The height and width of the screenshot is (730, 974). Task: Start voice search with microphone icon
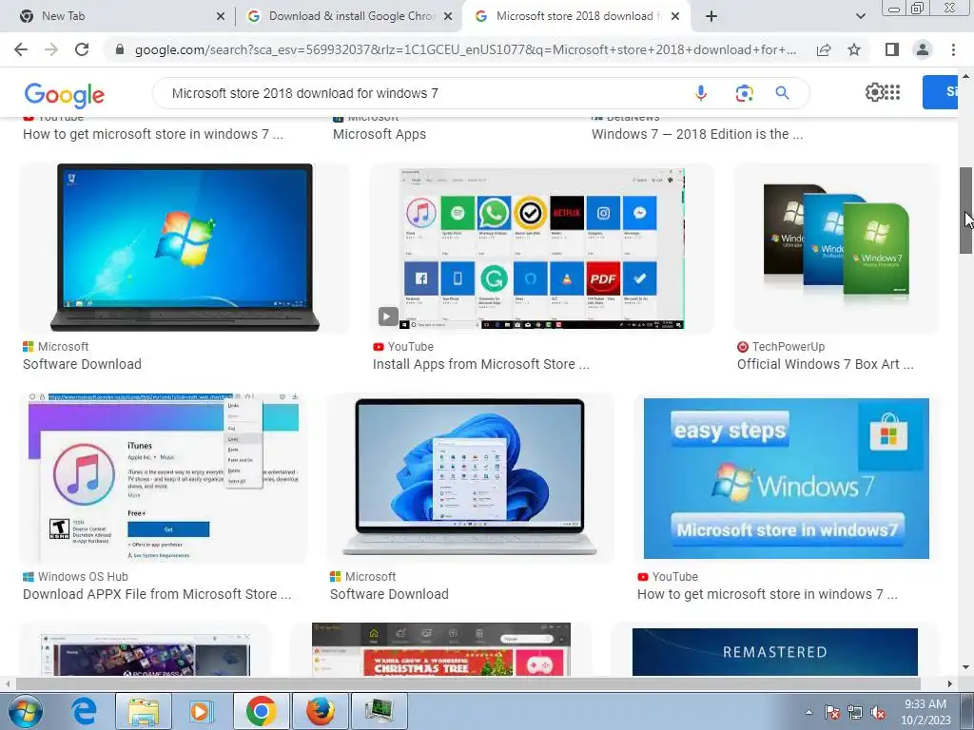coord(701,93)
